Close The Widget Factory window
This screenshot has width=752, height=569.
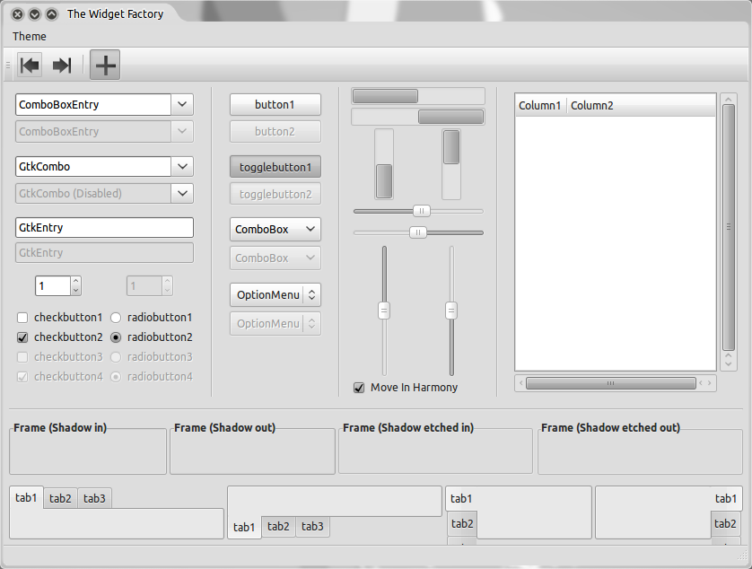click(17, 14)
